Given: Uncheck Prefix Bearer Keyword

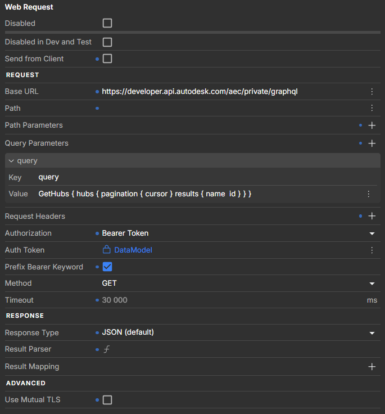Looking at the screenshot, I should point(107,267).
